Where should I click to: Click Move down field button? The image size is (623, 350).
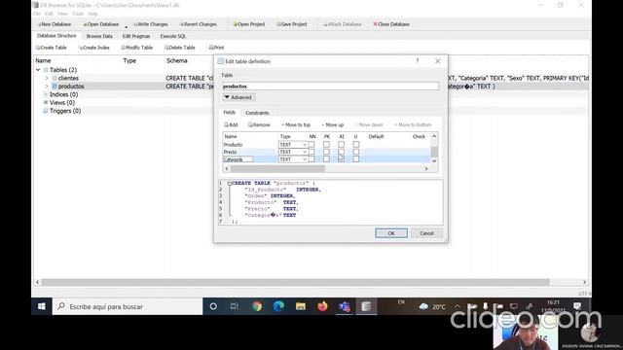click(x=369, y=124)
